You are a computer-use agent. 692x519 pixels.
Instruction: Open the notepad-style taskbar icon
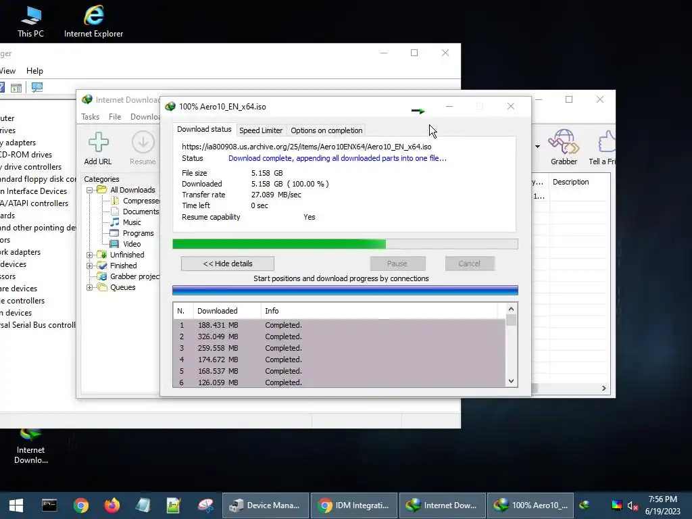pos(174,505)
